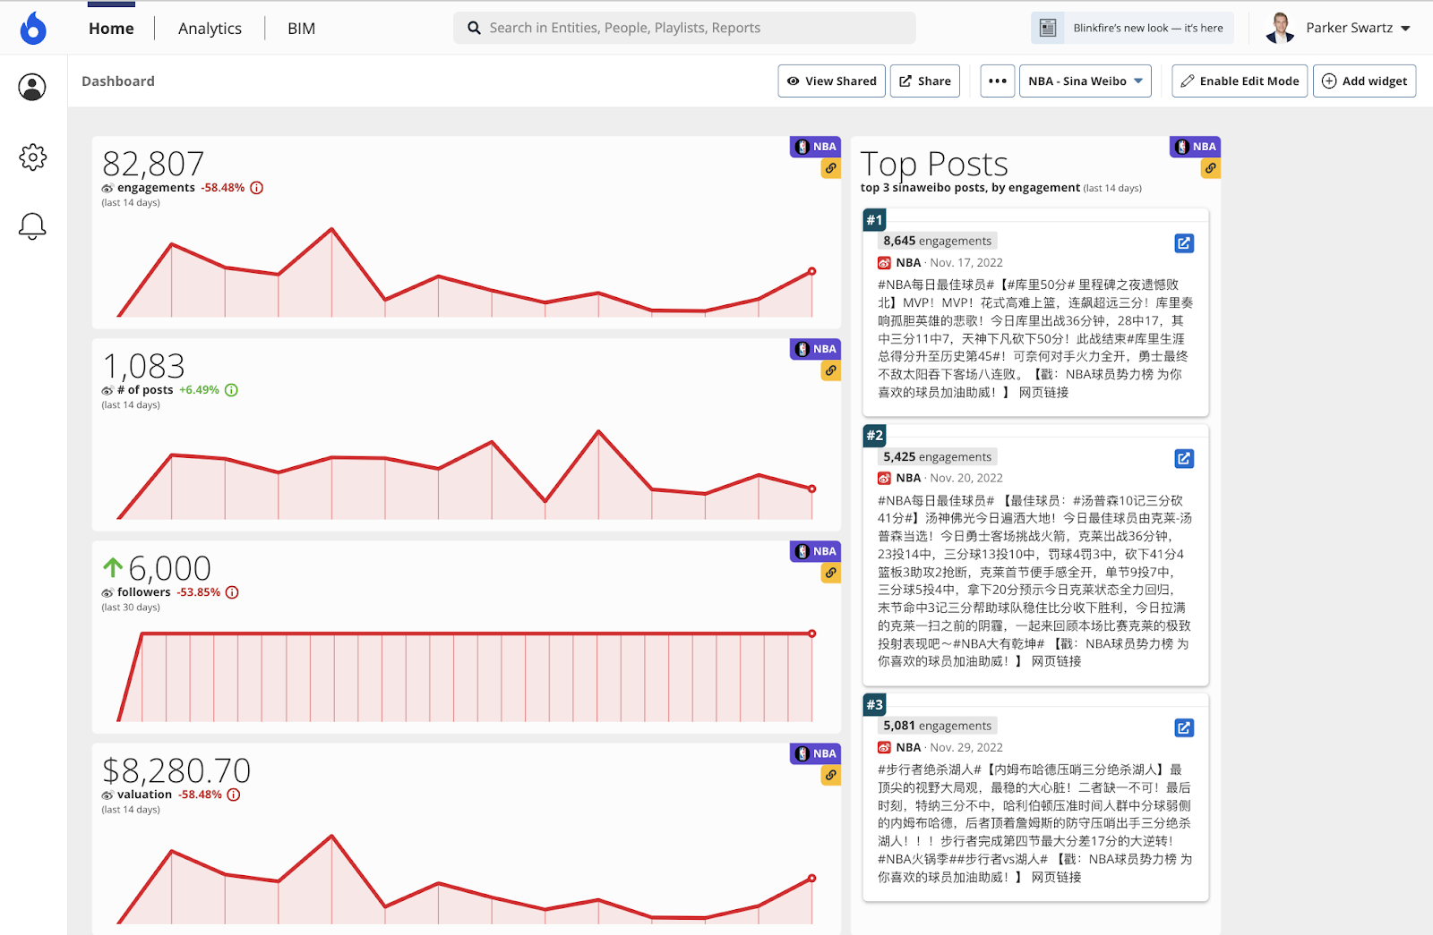Image resolution: width=1433 pixels, height=935 pixels.
Task: Click Parker Swartz profile avatar
Action: click(1280, 28)
